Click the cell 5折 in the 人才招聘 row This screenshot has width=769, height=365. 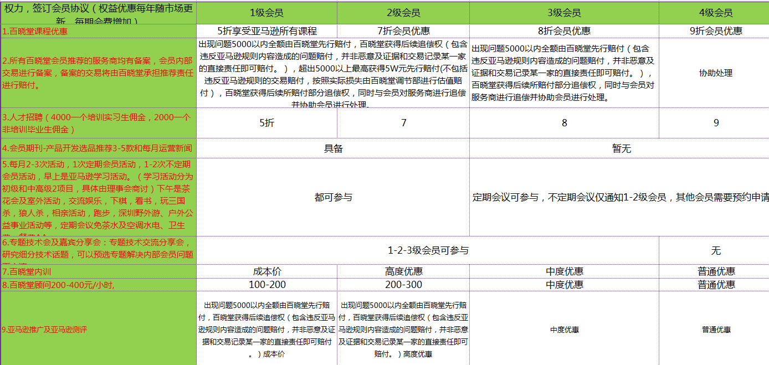[266, 123]
